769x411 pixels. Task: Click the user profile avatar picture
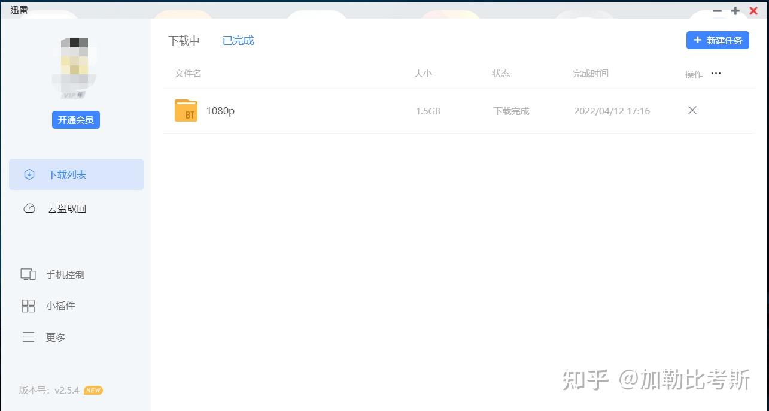pyautogui.click(x=75, y=65)
